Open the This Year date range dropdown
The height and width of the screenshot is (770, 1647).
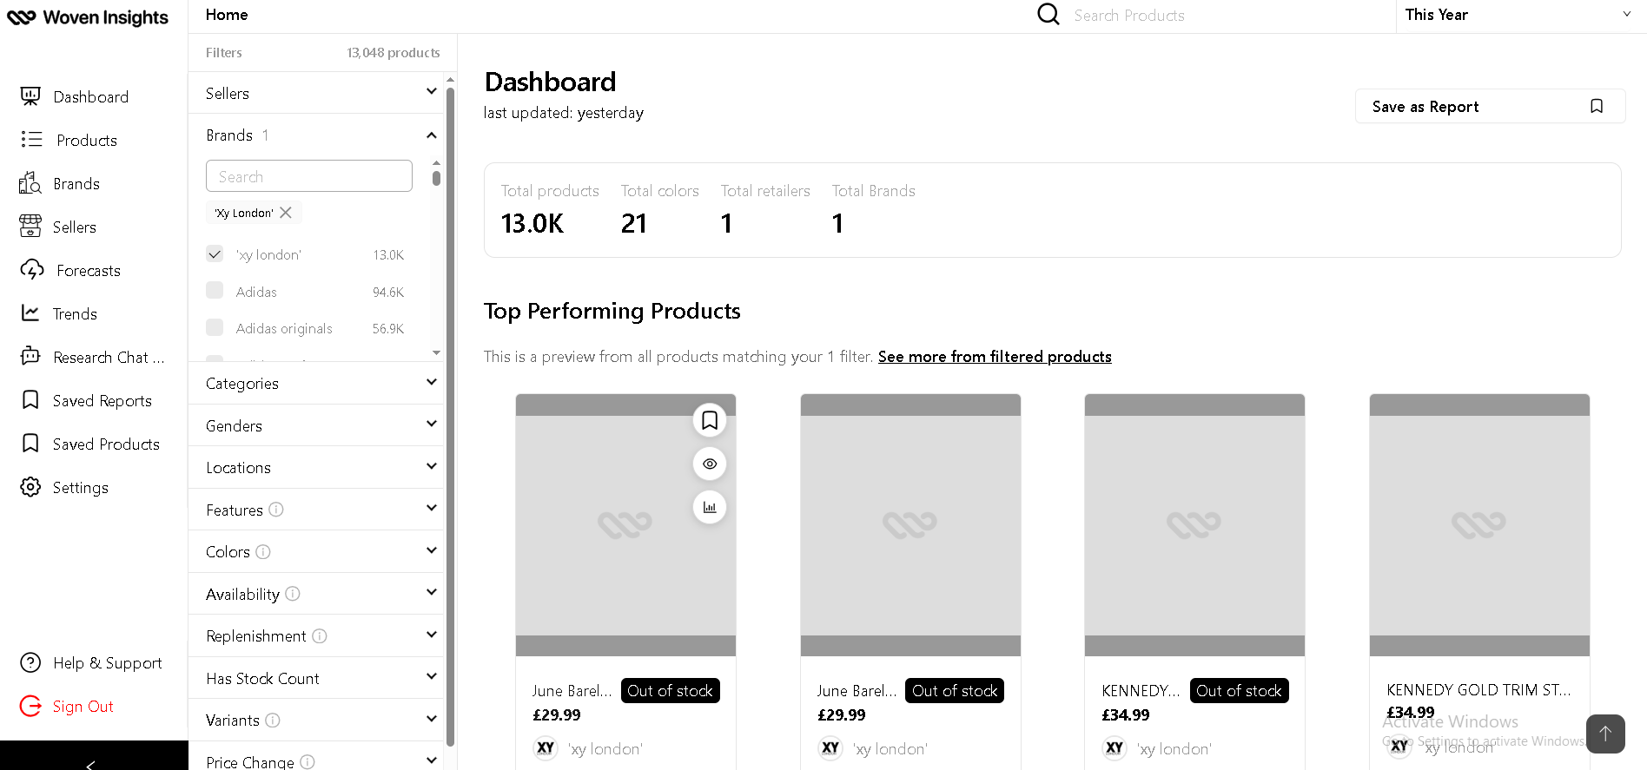(x=1517, y=15)
